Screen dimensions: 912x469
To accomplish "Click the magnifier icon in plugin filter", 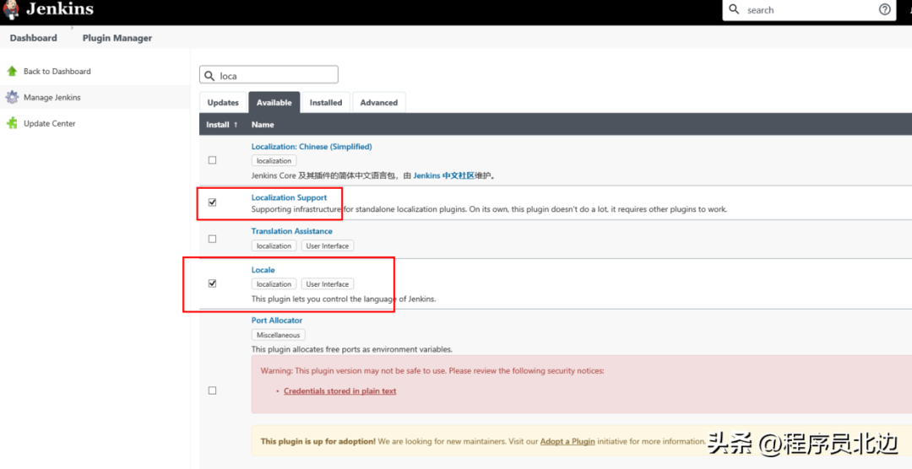I will (x=210, y=76).
